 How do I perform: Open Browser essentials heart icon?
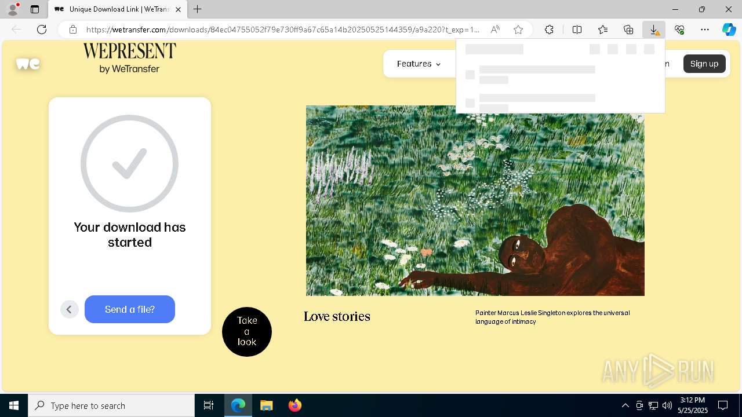[x=679, y=30]
